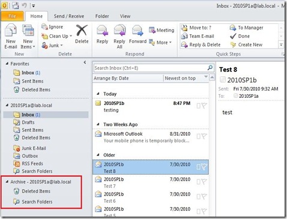The height and width of the screenshot is (219, 287).
Task: Open Search Folders in main mailbox
Action: (33, 171)
